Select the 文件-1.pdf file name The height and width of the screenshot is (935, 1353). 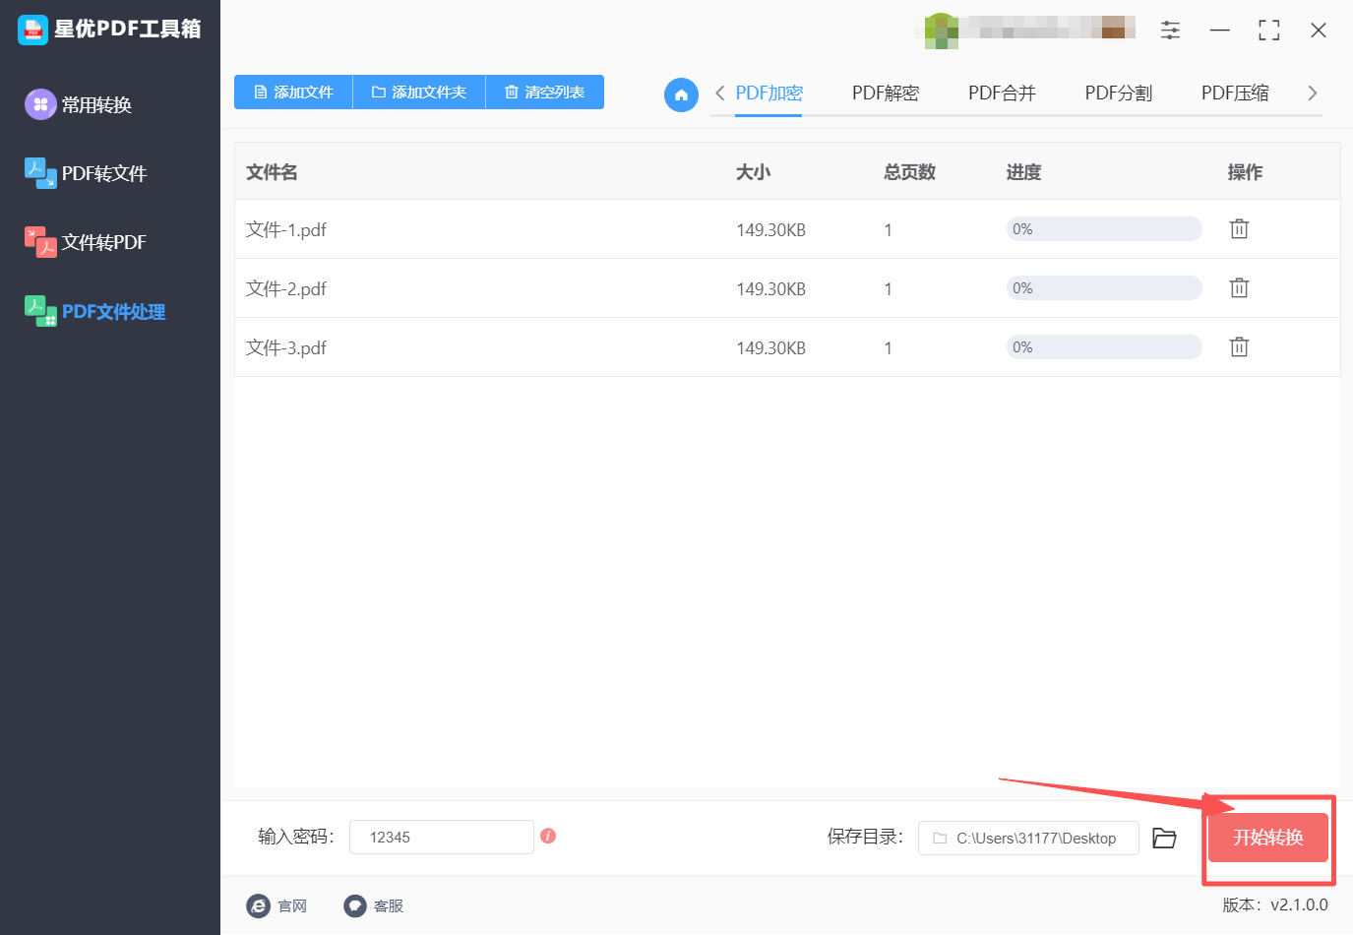point(286,230)
